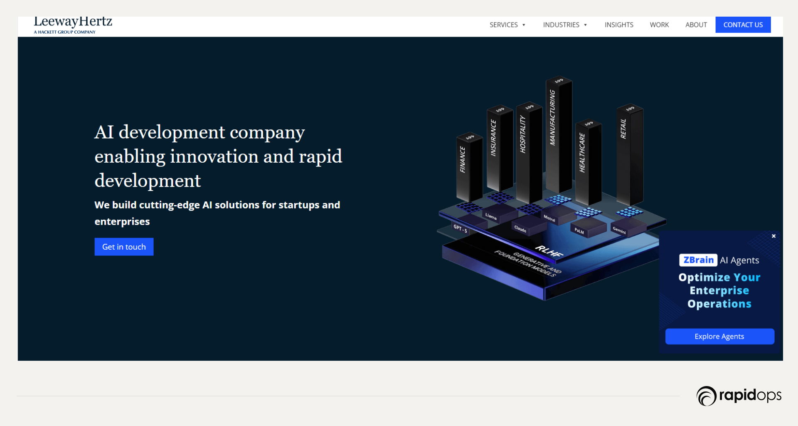The width and height of the screenshot is (798, 426).
Task: Open the Services menu
Action: 503,25
